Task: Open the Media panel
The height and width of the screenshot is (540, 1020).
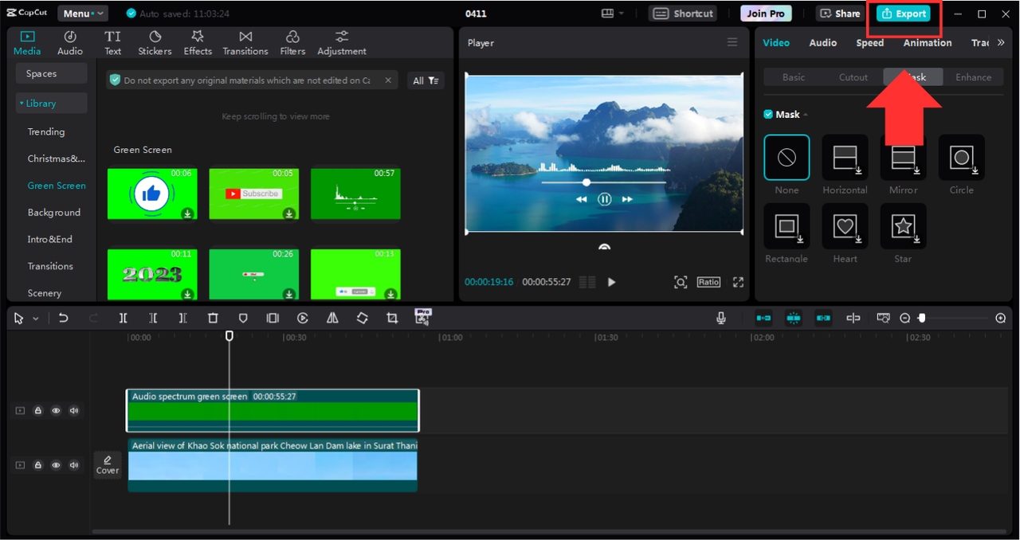Action: [x=27, y=43]
